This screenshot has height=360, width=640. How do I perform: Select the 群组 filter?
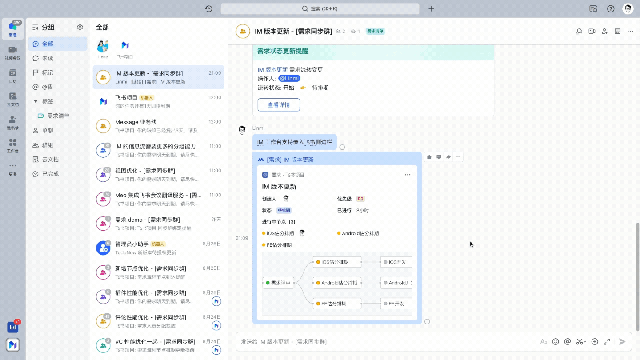57,145
